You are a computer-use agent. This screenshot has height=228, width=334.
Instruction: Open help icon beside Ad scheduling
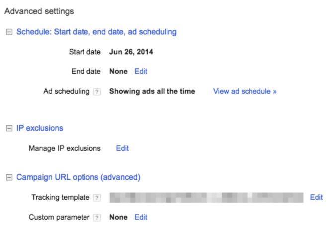coord(97,92)
